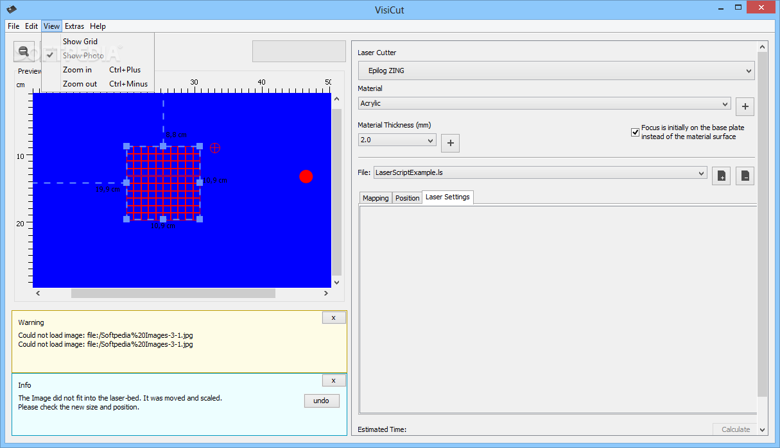
Task: Open the Help menu
Action: coord(98,26)
